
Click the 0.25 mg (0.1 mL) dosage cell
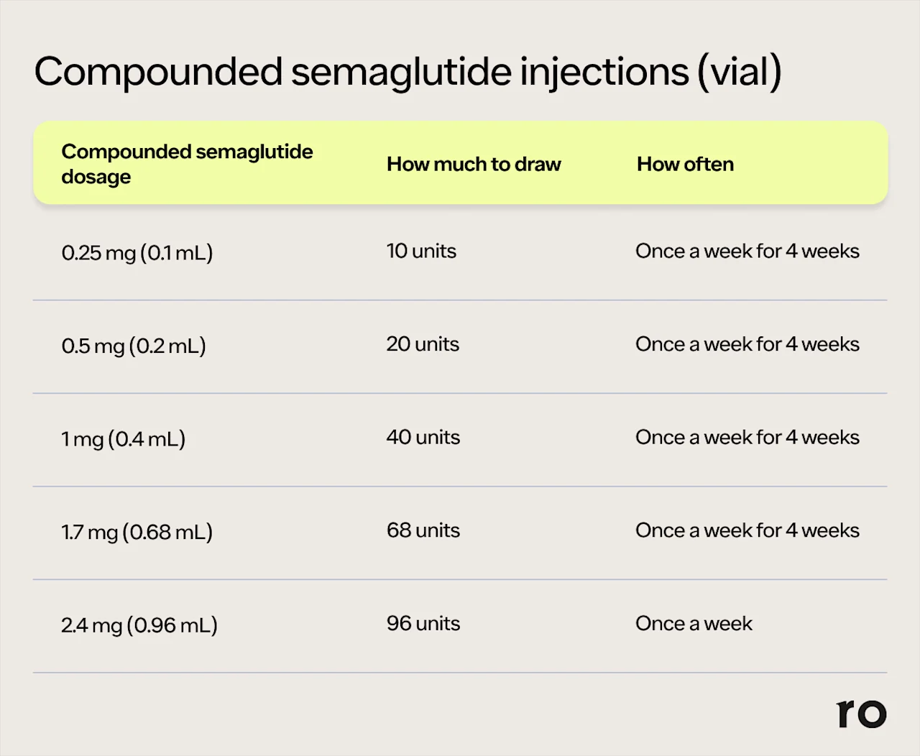point(137,253)
